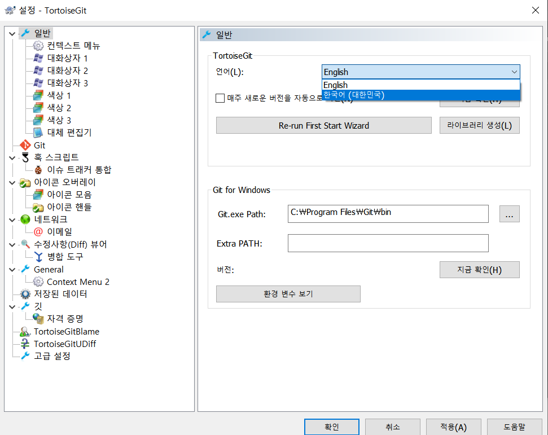This screenshot has width=548, height=435.
Task: Click the windows icon beside 대화상자 1
Action: tap(38, 58)
